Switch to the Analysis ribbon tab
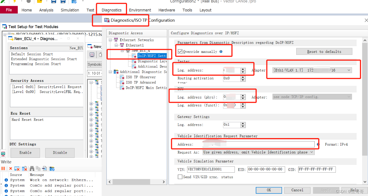Image resolution: width=368 pixels, height=196 pixels. (x=46, y=10)
